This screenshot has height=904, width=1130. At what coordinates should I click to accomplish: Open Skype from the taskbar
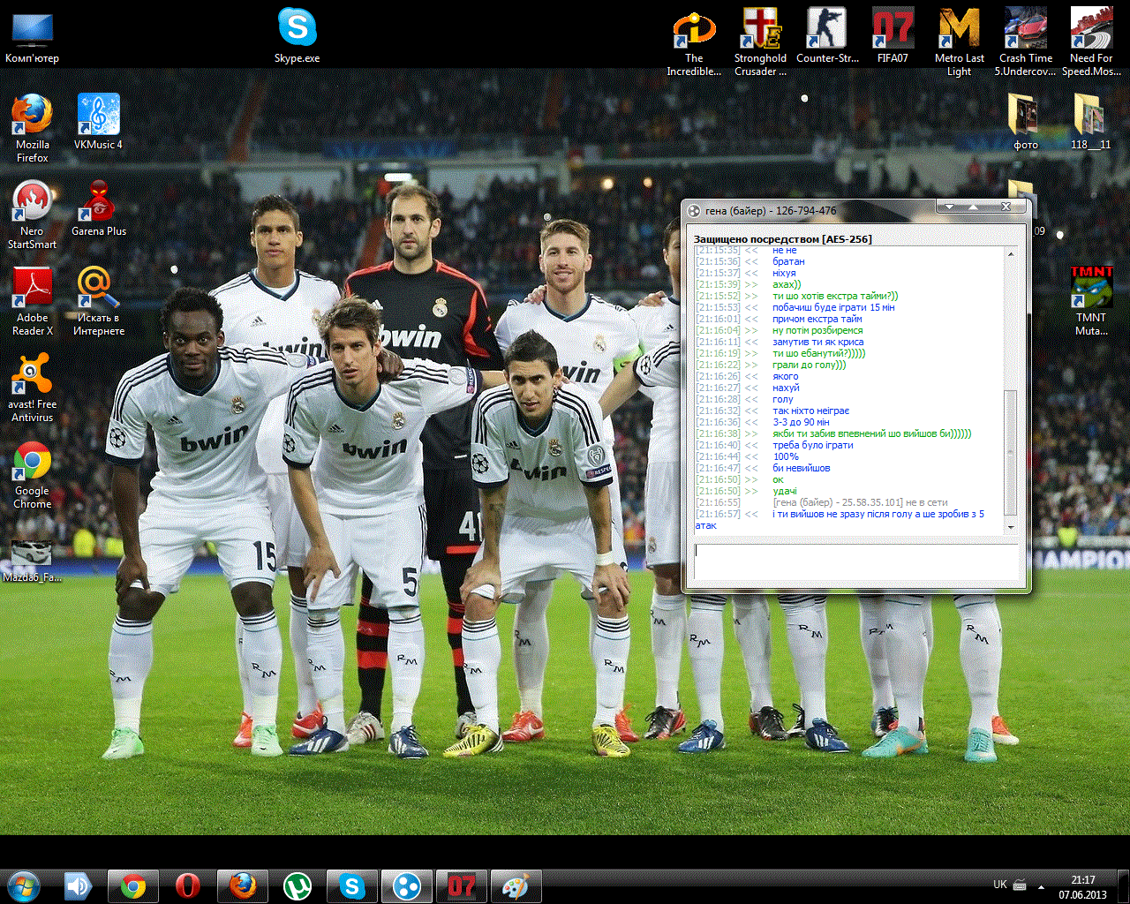pos(352,885)
